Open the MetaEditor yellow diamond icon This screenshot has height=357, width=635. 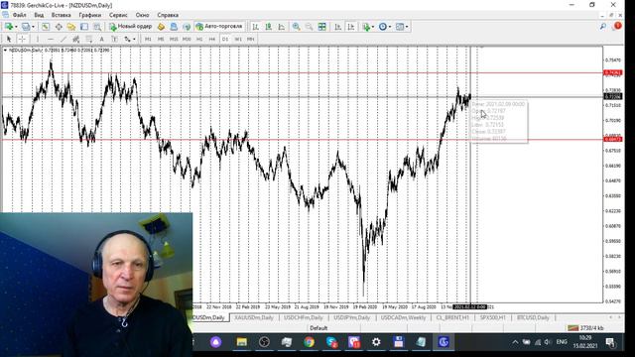click(161, 27)
